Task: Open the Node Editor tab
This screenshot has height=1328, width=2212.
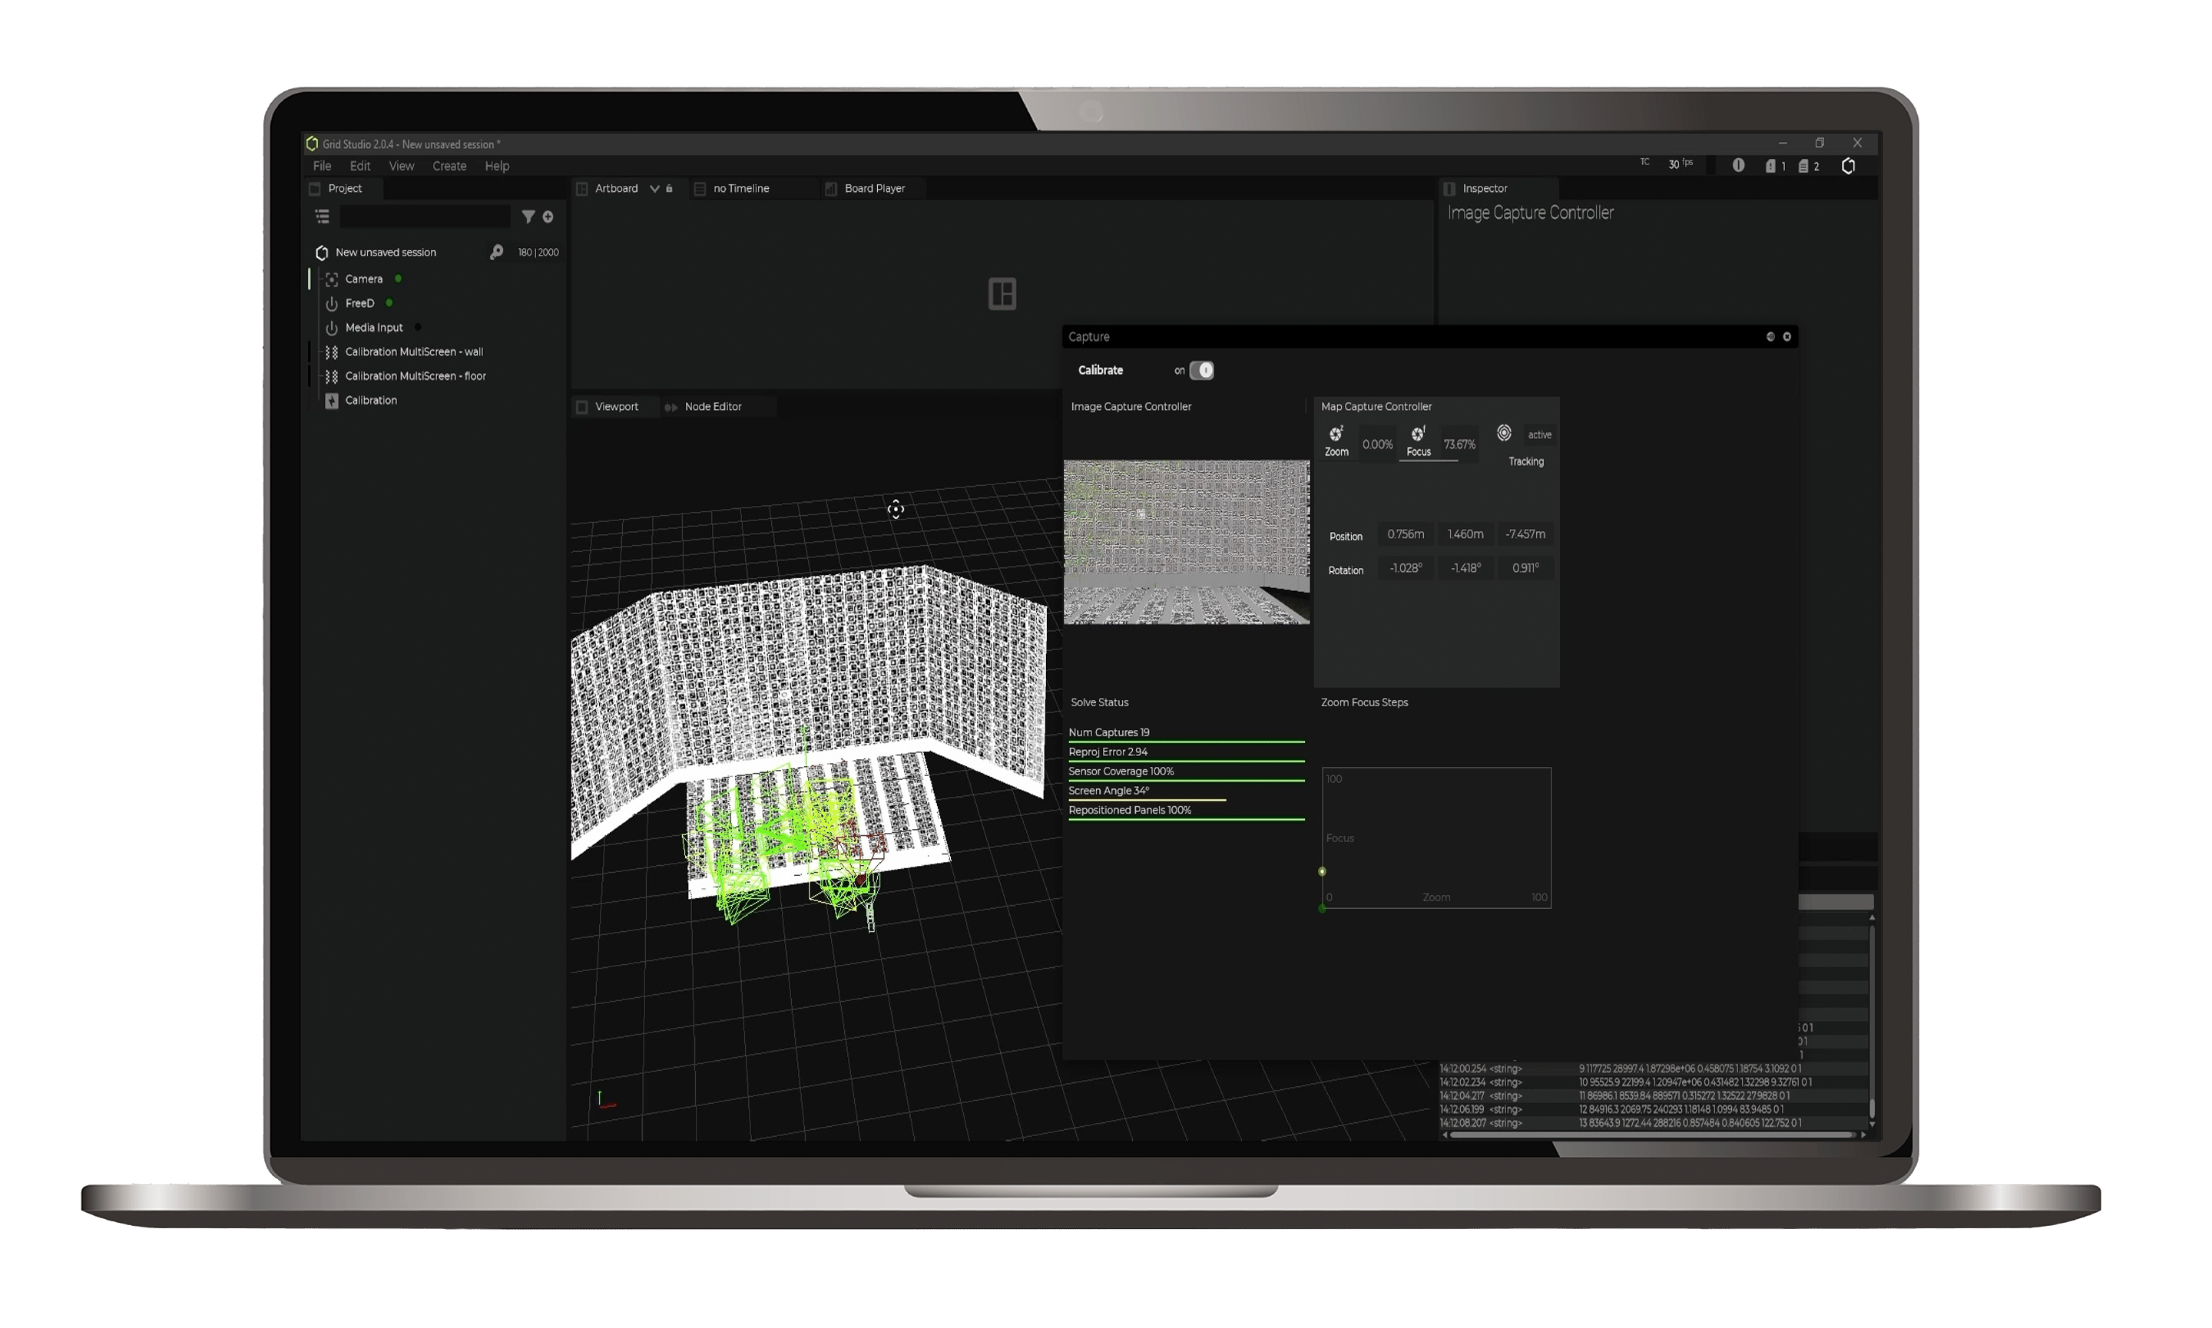Action: tap(713, 406)
